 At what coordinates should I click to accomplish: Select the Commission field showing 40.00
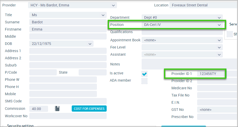click(x=39, y=109)
